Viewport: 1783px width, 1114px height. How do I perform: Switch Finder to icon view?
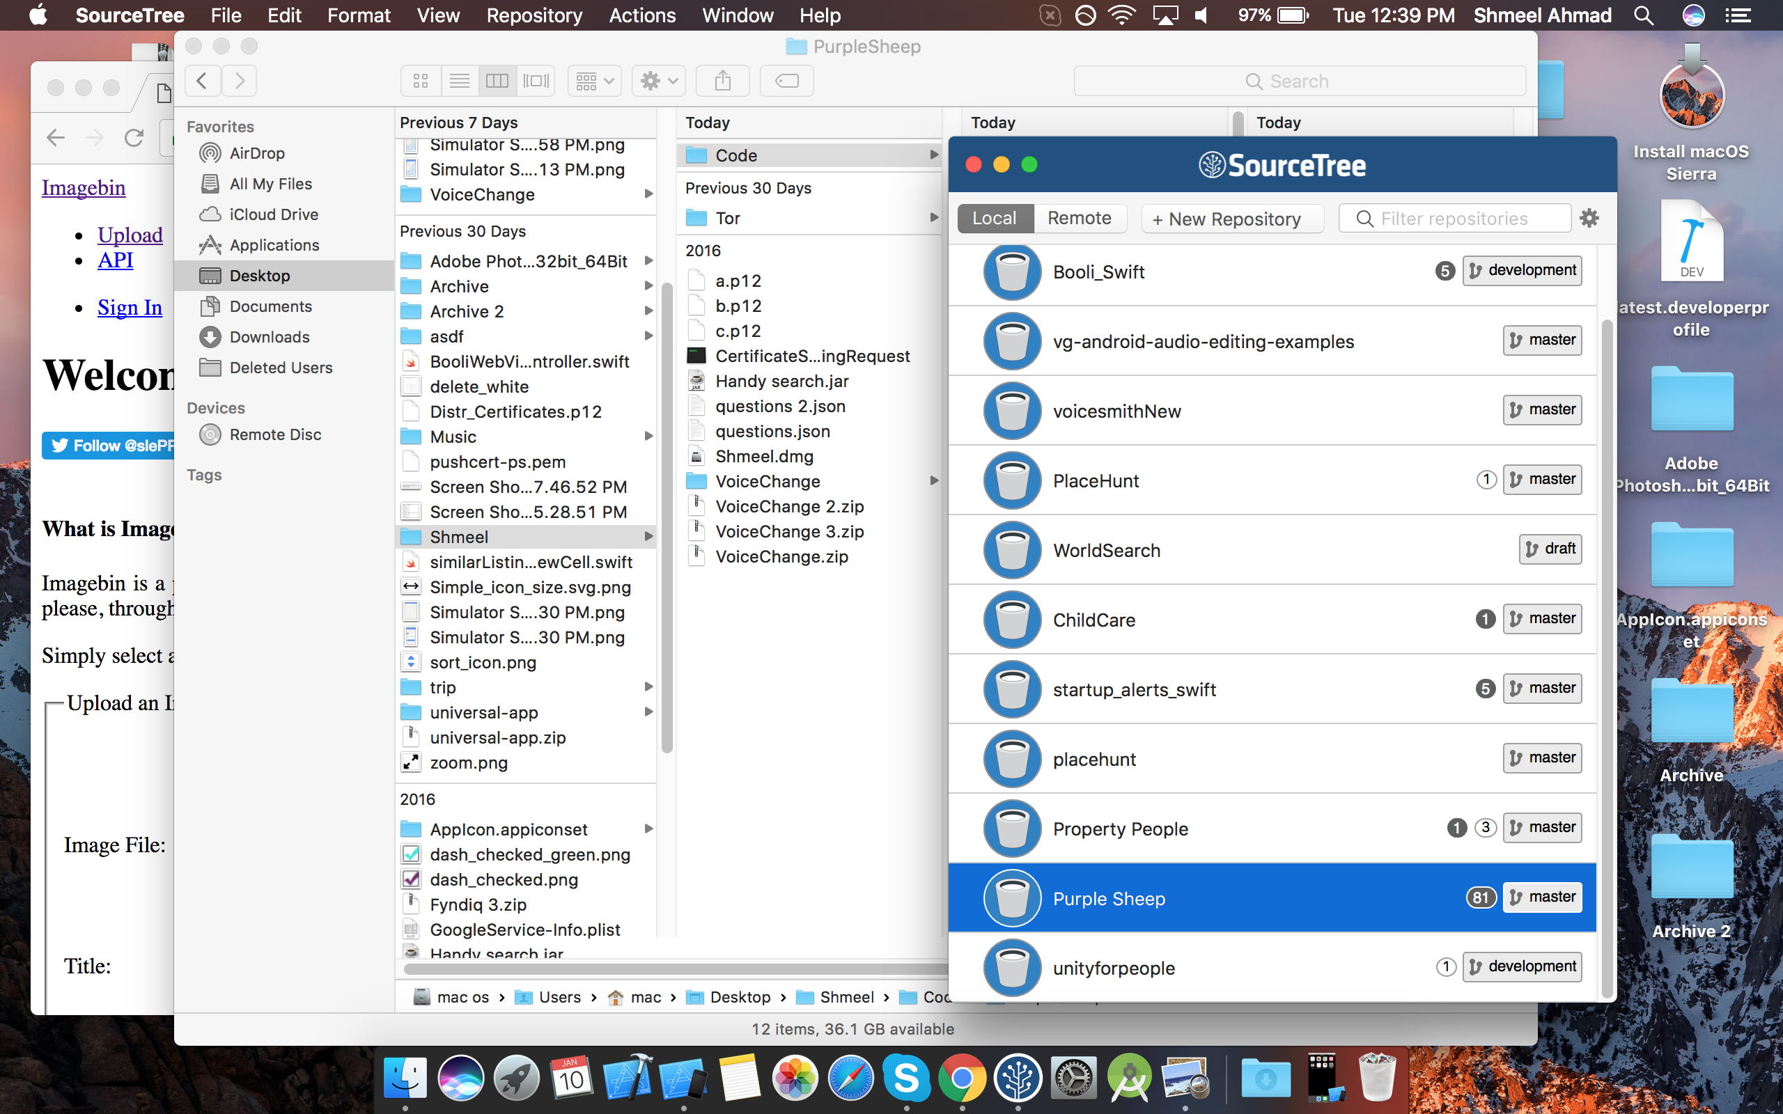click(421, 80)
